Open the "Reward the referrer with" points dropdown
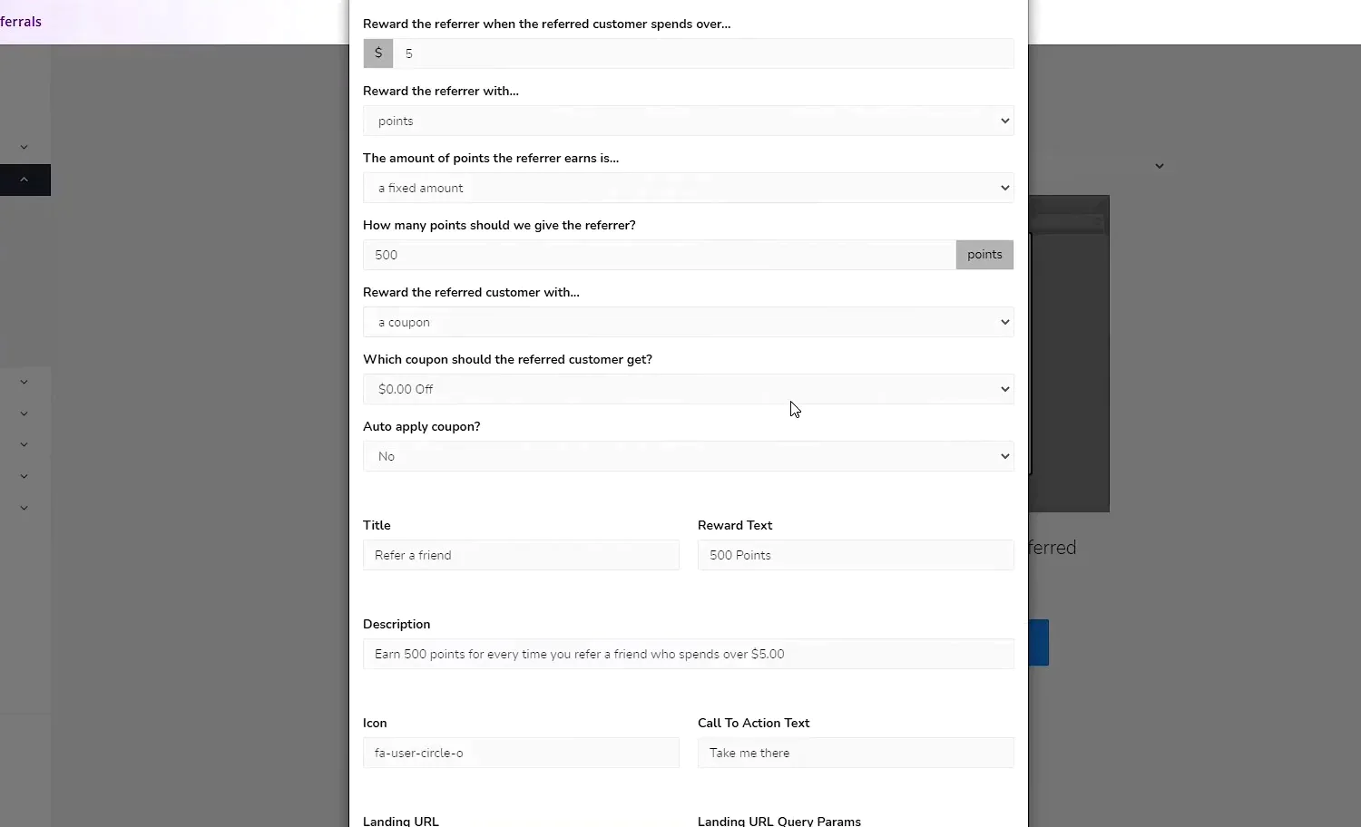The image size is (1361, 827). point(688,121)
